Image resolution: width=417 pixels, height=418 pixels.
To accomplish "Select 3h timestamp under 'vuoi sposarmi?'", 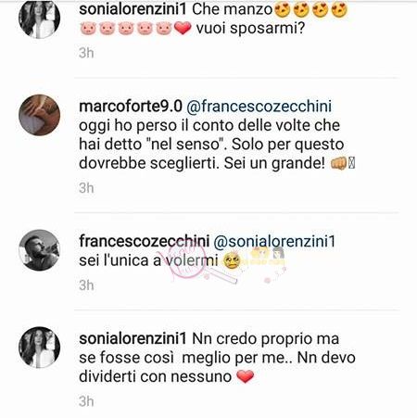I will [86, 53].
